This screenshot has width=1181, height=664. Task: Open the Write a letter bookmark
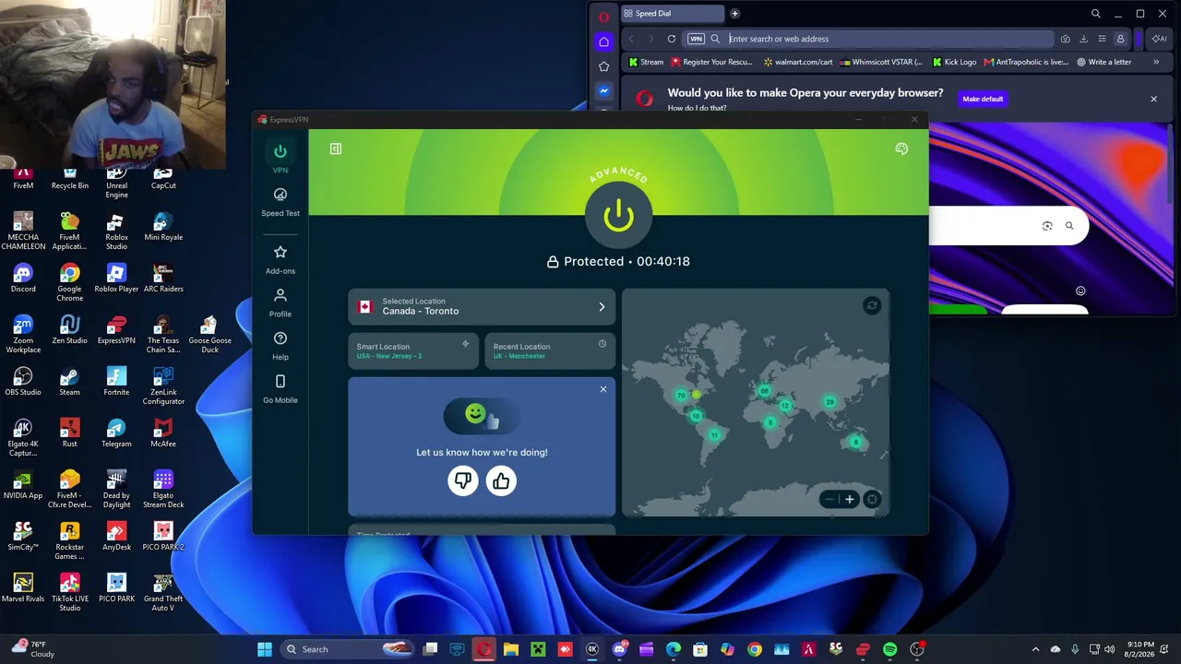(x=1103, y=62)
